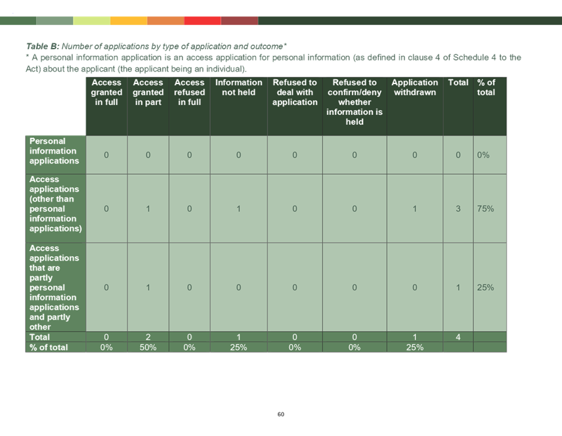Select the "Access applications (other than personal…)" row header
The width and height of the screenshot is (562, 436).
click(x=56, y=209)
